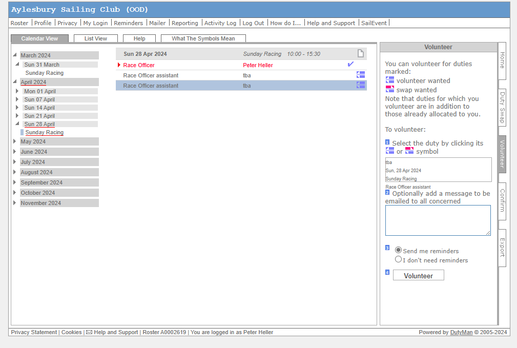Expand the May 2024 month
517x348 pixels.
click(x=15, y=141)
